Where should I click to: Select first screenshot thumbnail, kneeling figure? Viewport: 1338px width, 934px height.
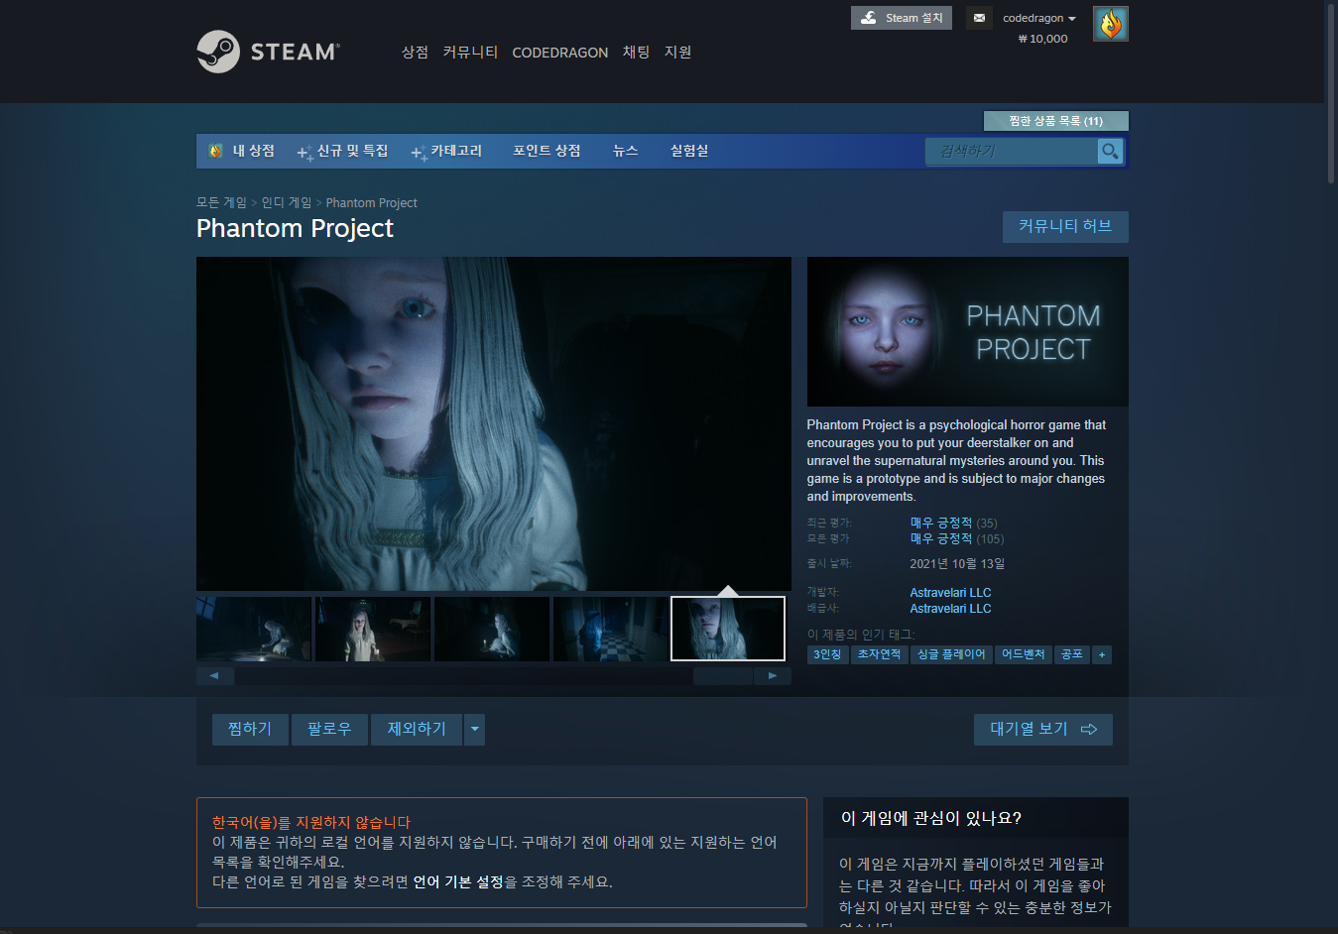click(254, 629)
